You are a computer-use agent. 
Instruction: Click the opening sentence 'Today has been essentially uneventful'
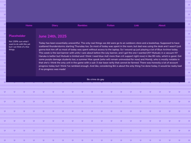pyautogui.click(x=59, y=43)
